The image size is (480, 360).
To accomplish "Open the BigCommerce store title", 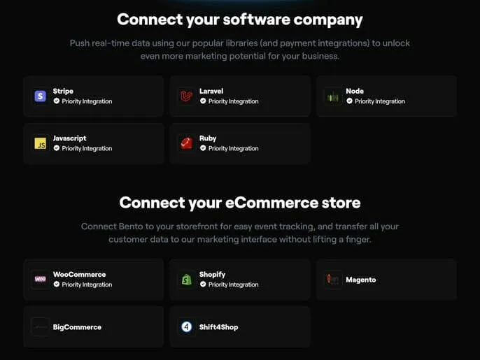I will tap(77, 327).
